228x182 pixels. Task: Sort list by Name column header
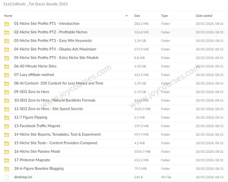tap(8, 16)
